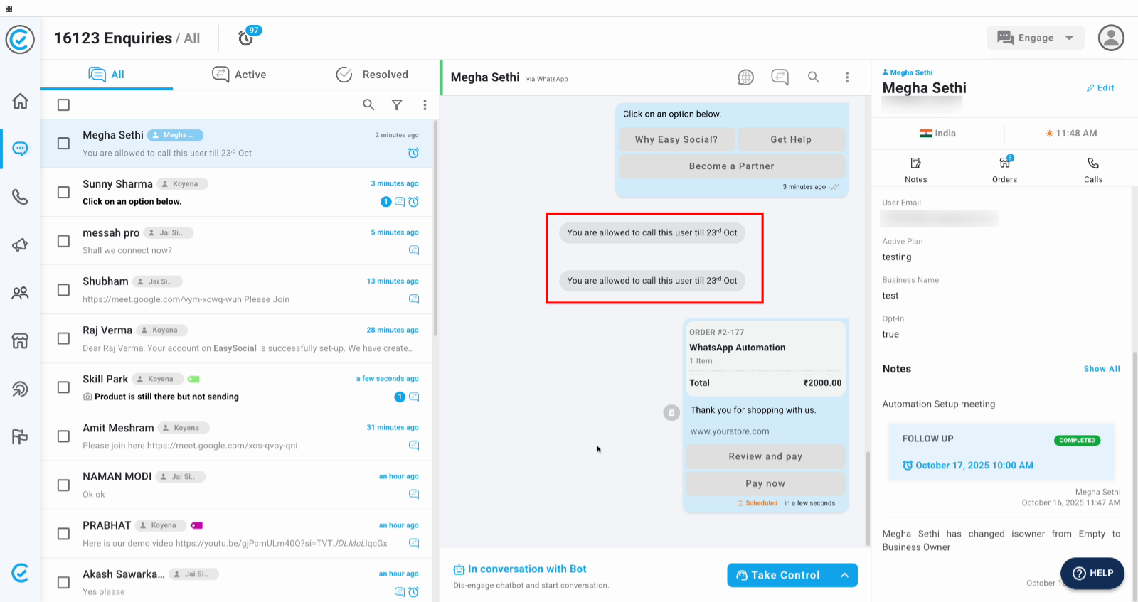Image resolution: width=1138 pixels, height=602 pixels.
Task: Open Calls in the contact panel
Action: [x=1092, y=169]
